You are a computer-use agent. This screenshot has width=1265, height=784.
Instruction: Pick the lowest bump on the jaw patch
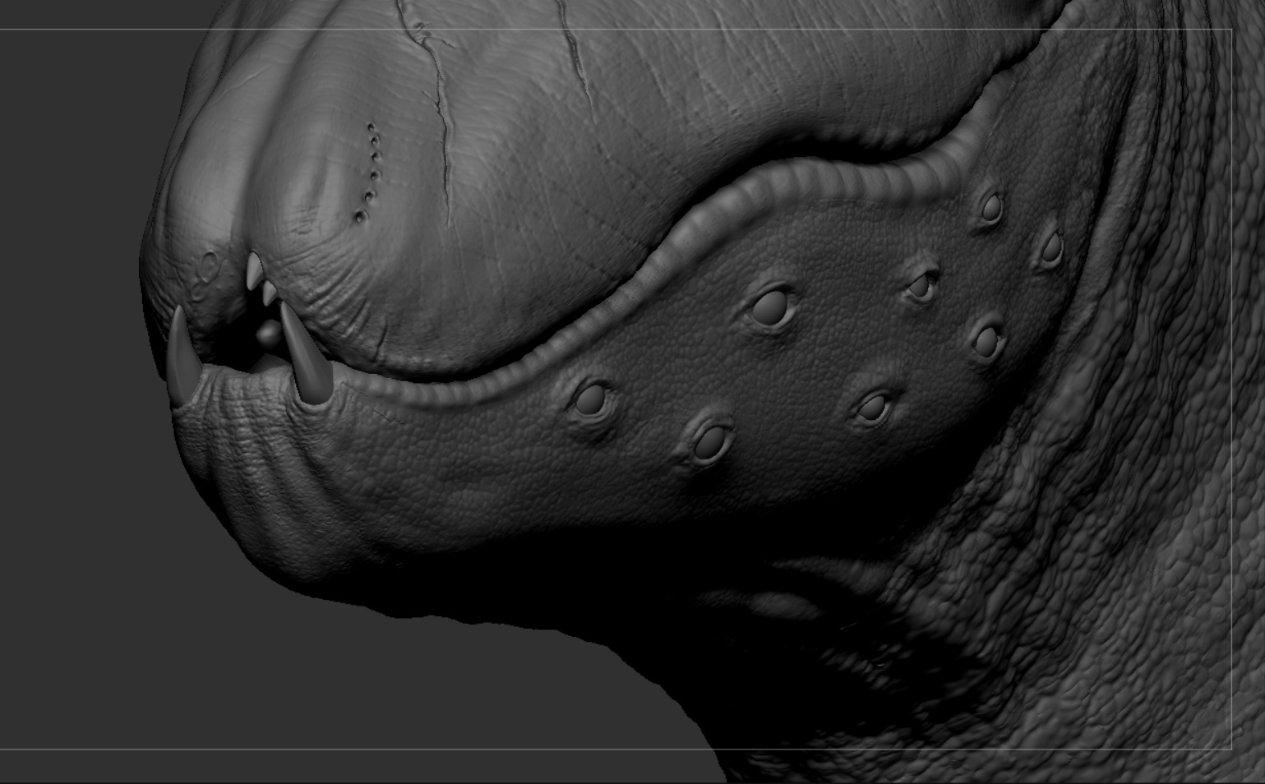pos(710,440)
